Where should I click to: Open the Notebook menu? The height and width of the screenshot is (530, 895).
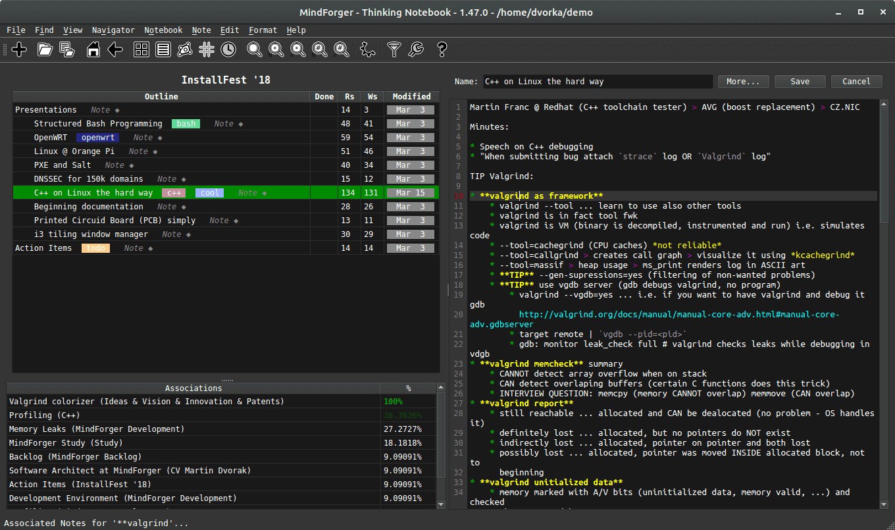tap(163, 30)
